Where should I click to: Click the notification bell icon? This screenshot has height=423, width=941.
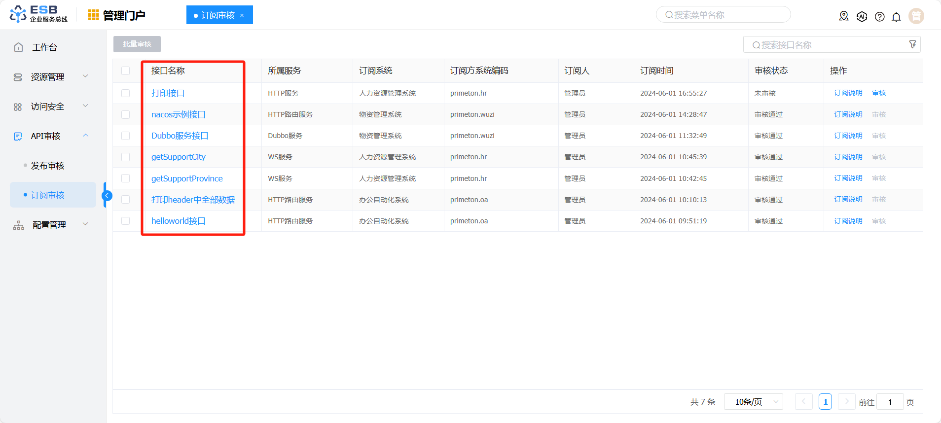(896, 17)
